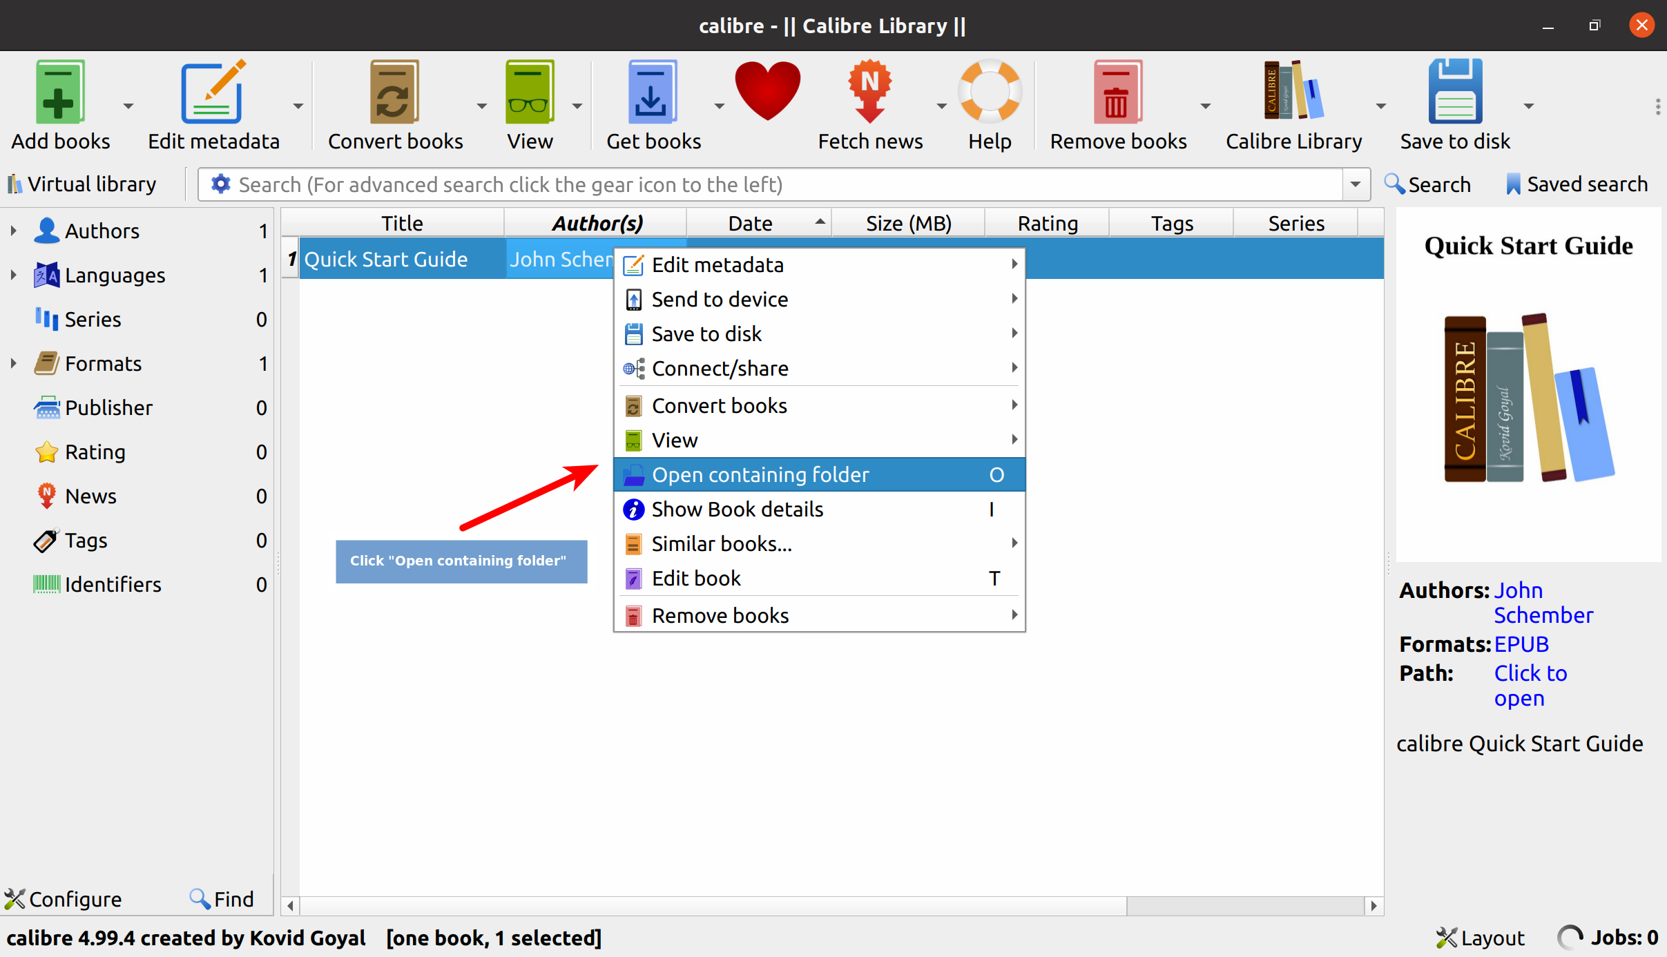Choose Show Book details menu entry
Screen dimensions: 1667x957
[819, 510]
